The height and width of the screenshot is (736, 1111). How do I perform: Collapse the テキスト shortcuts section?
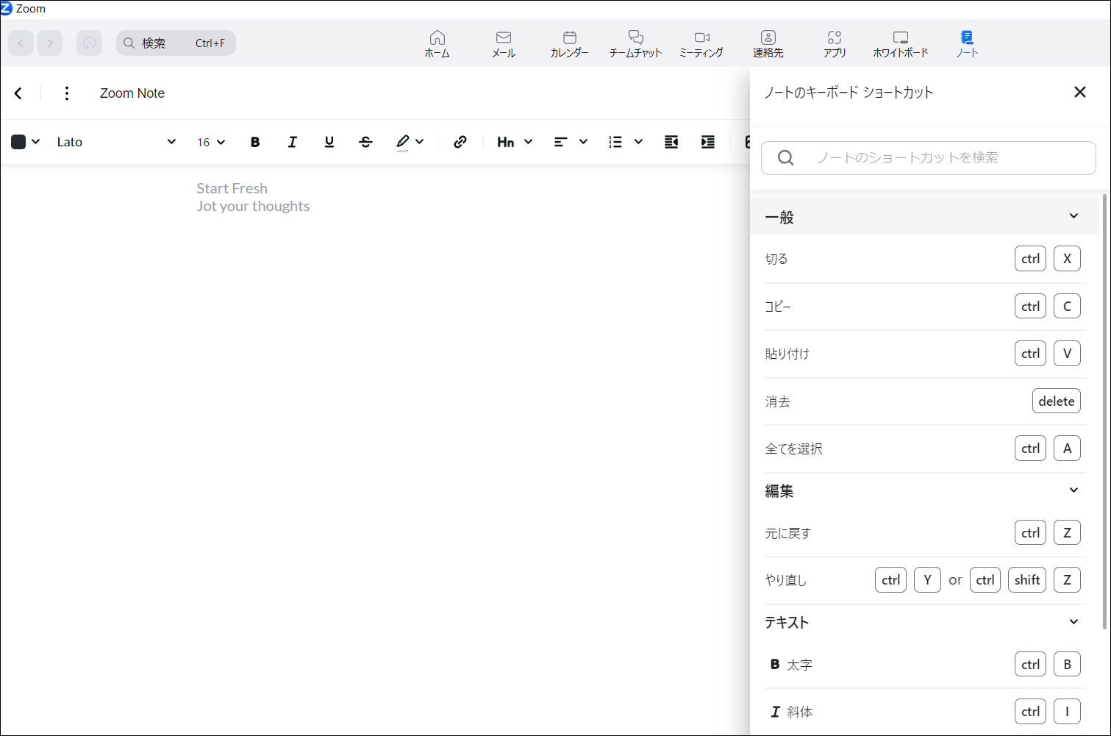pos(1074,622)
